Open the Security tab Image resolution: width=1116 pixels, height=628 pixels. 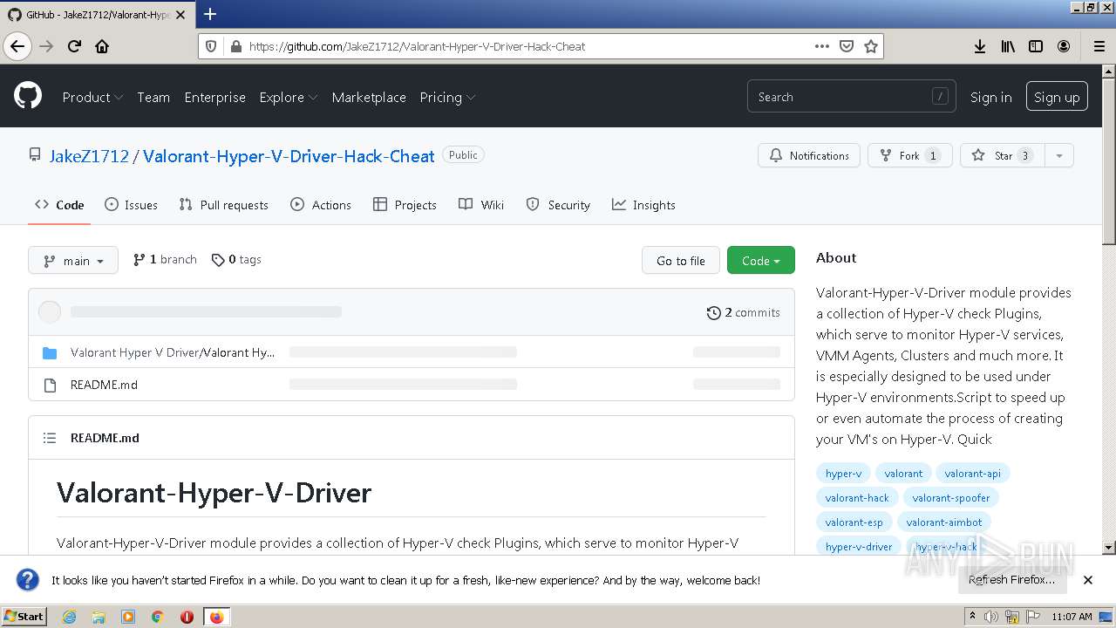click(x=558, y=205)
